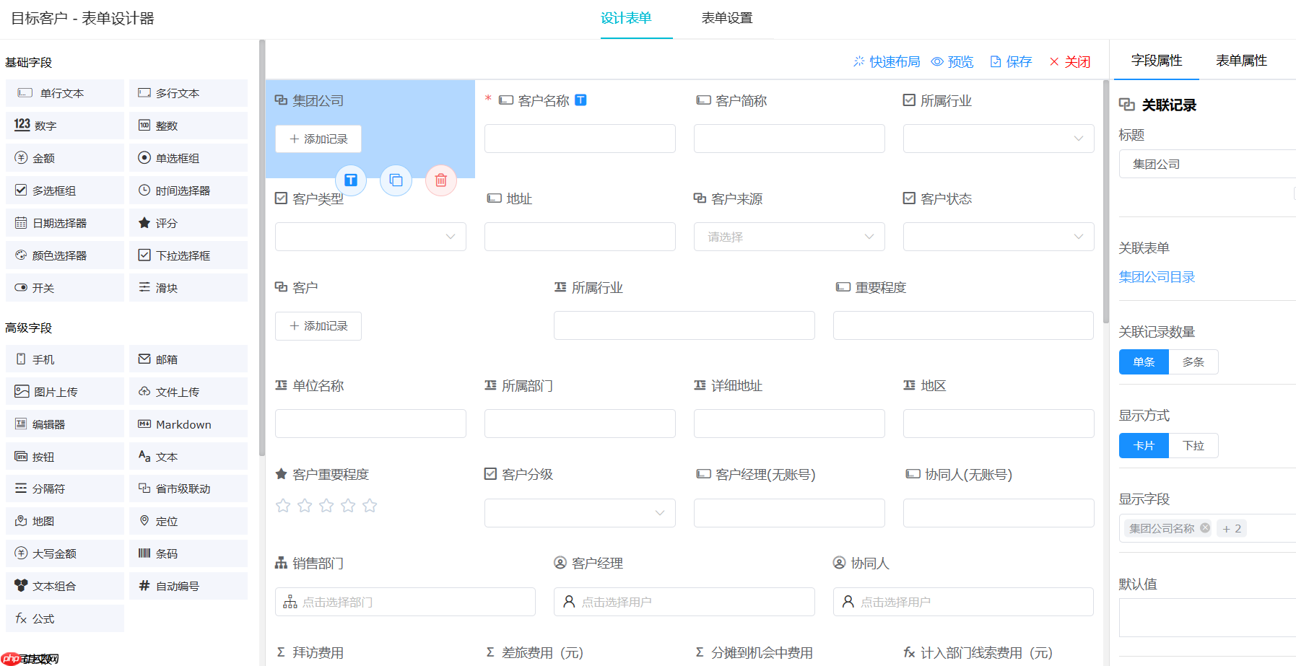Rate 客户重要程度 with third star
Screen dimensions: 1296x666
[x=326, y=505]
